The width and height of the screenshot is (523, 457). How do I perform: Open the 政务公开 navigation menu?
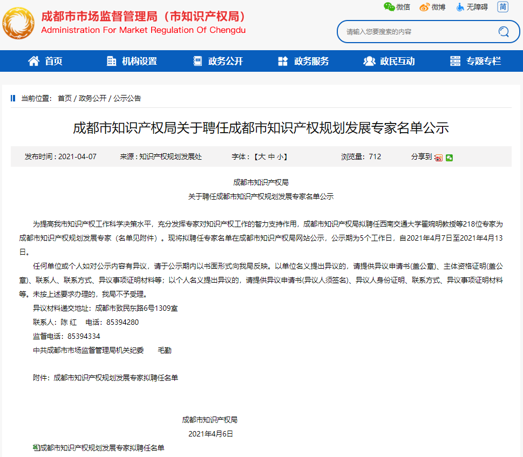click(218, 61)
